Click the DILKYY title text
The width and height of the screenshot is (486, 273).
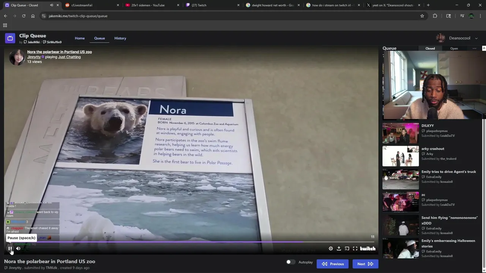[428, 126]
